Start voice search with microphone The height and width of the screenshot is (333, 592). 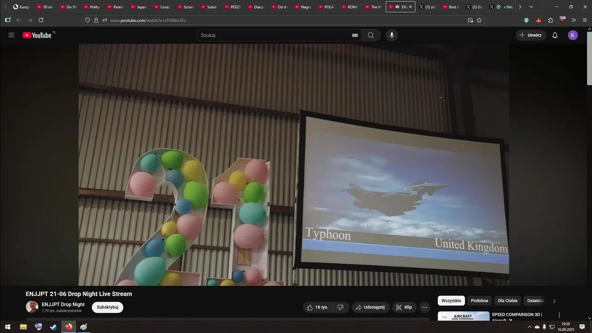392,35
